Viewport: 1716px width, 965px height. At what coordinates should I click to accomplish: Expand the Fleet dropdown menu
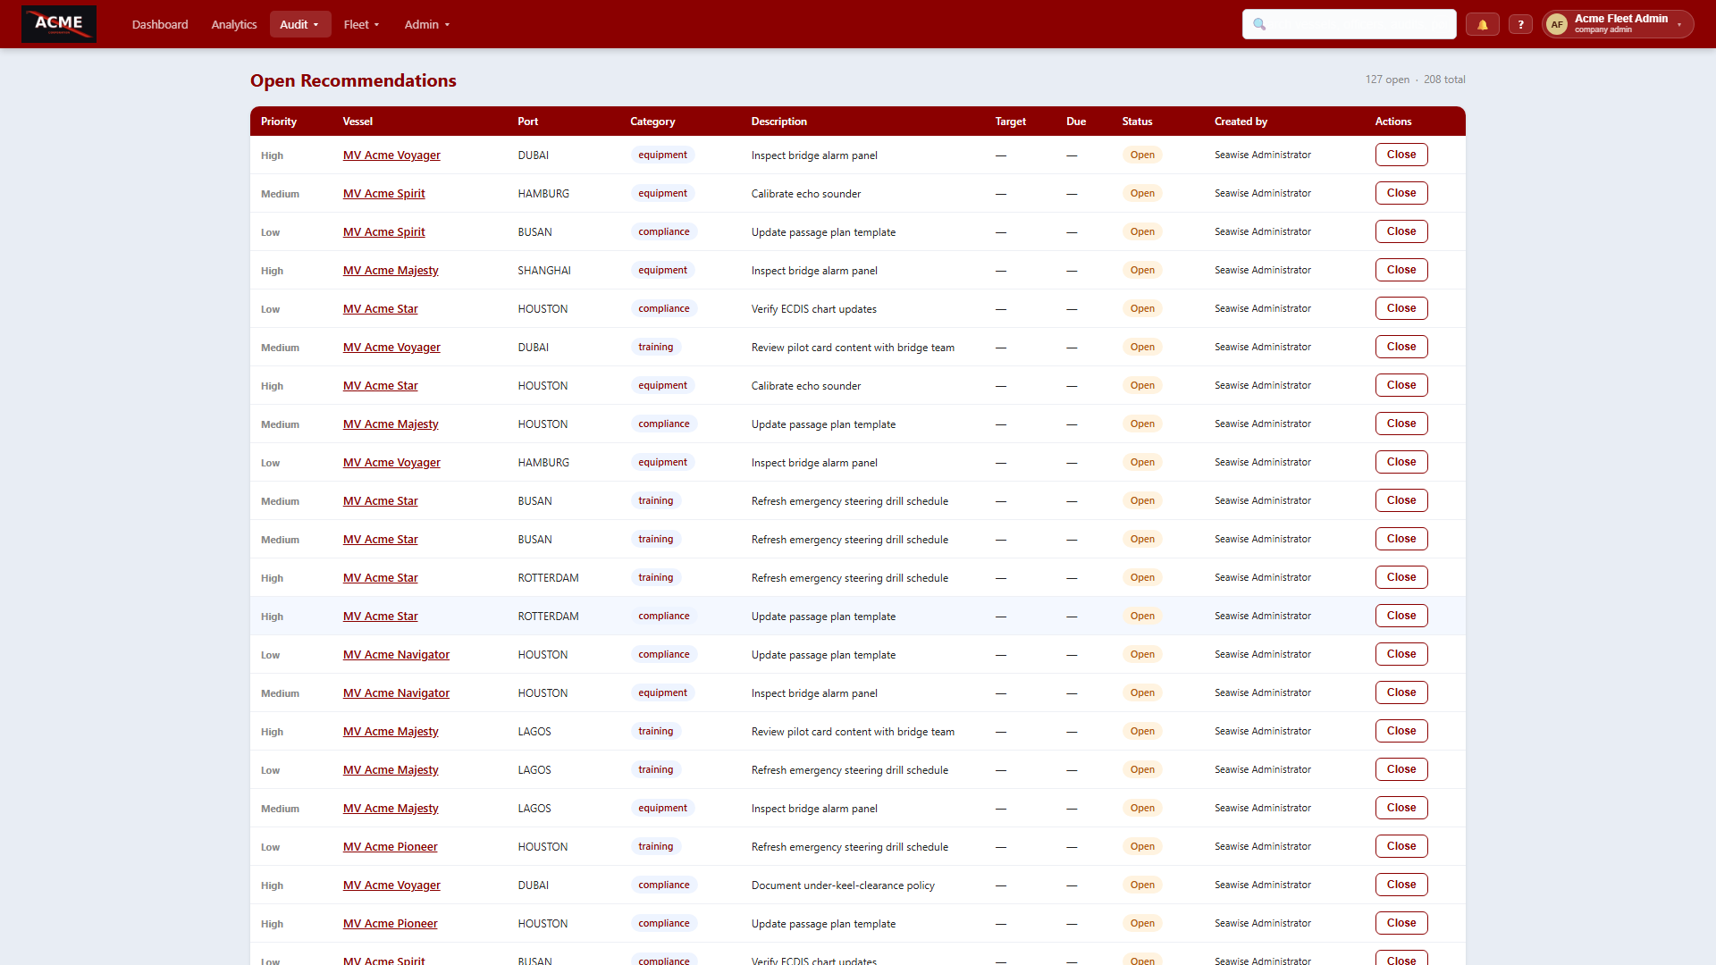pos(361,24)
